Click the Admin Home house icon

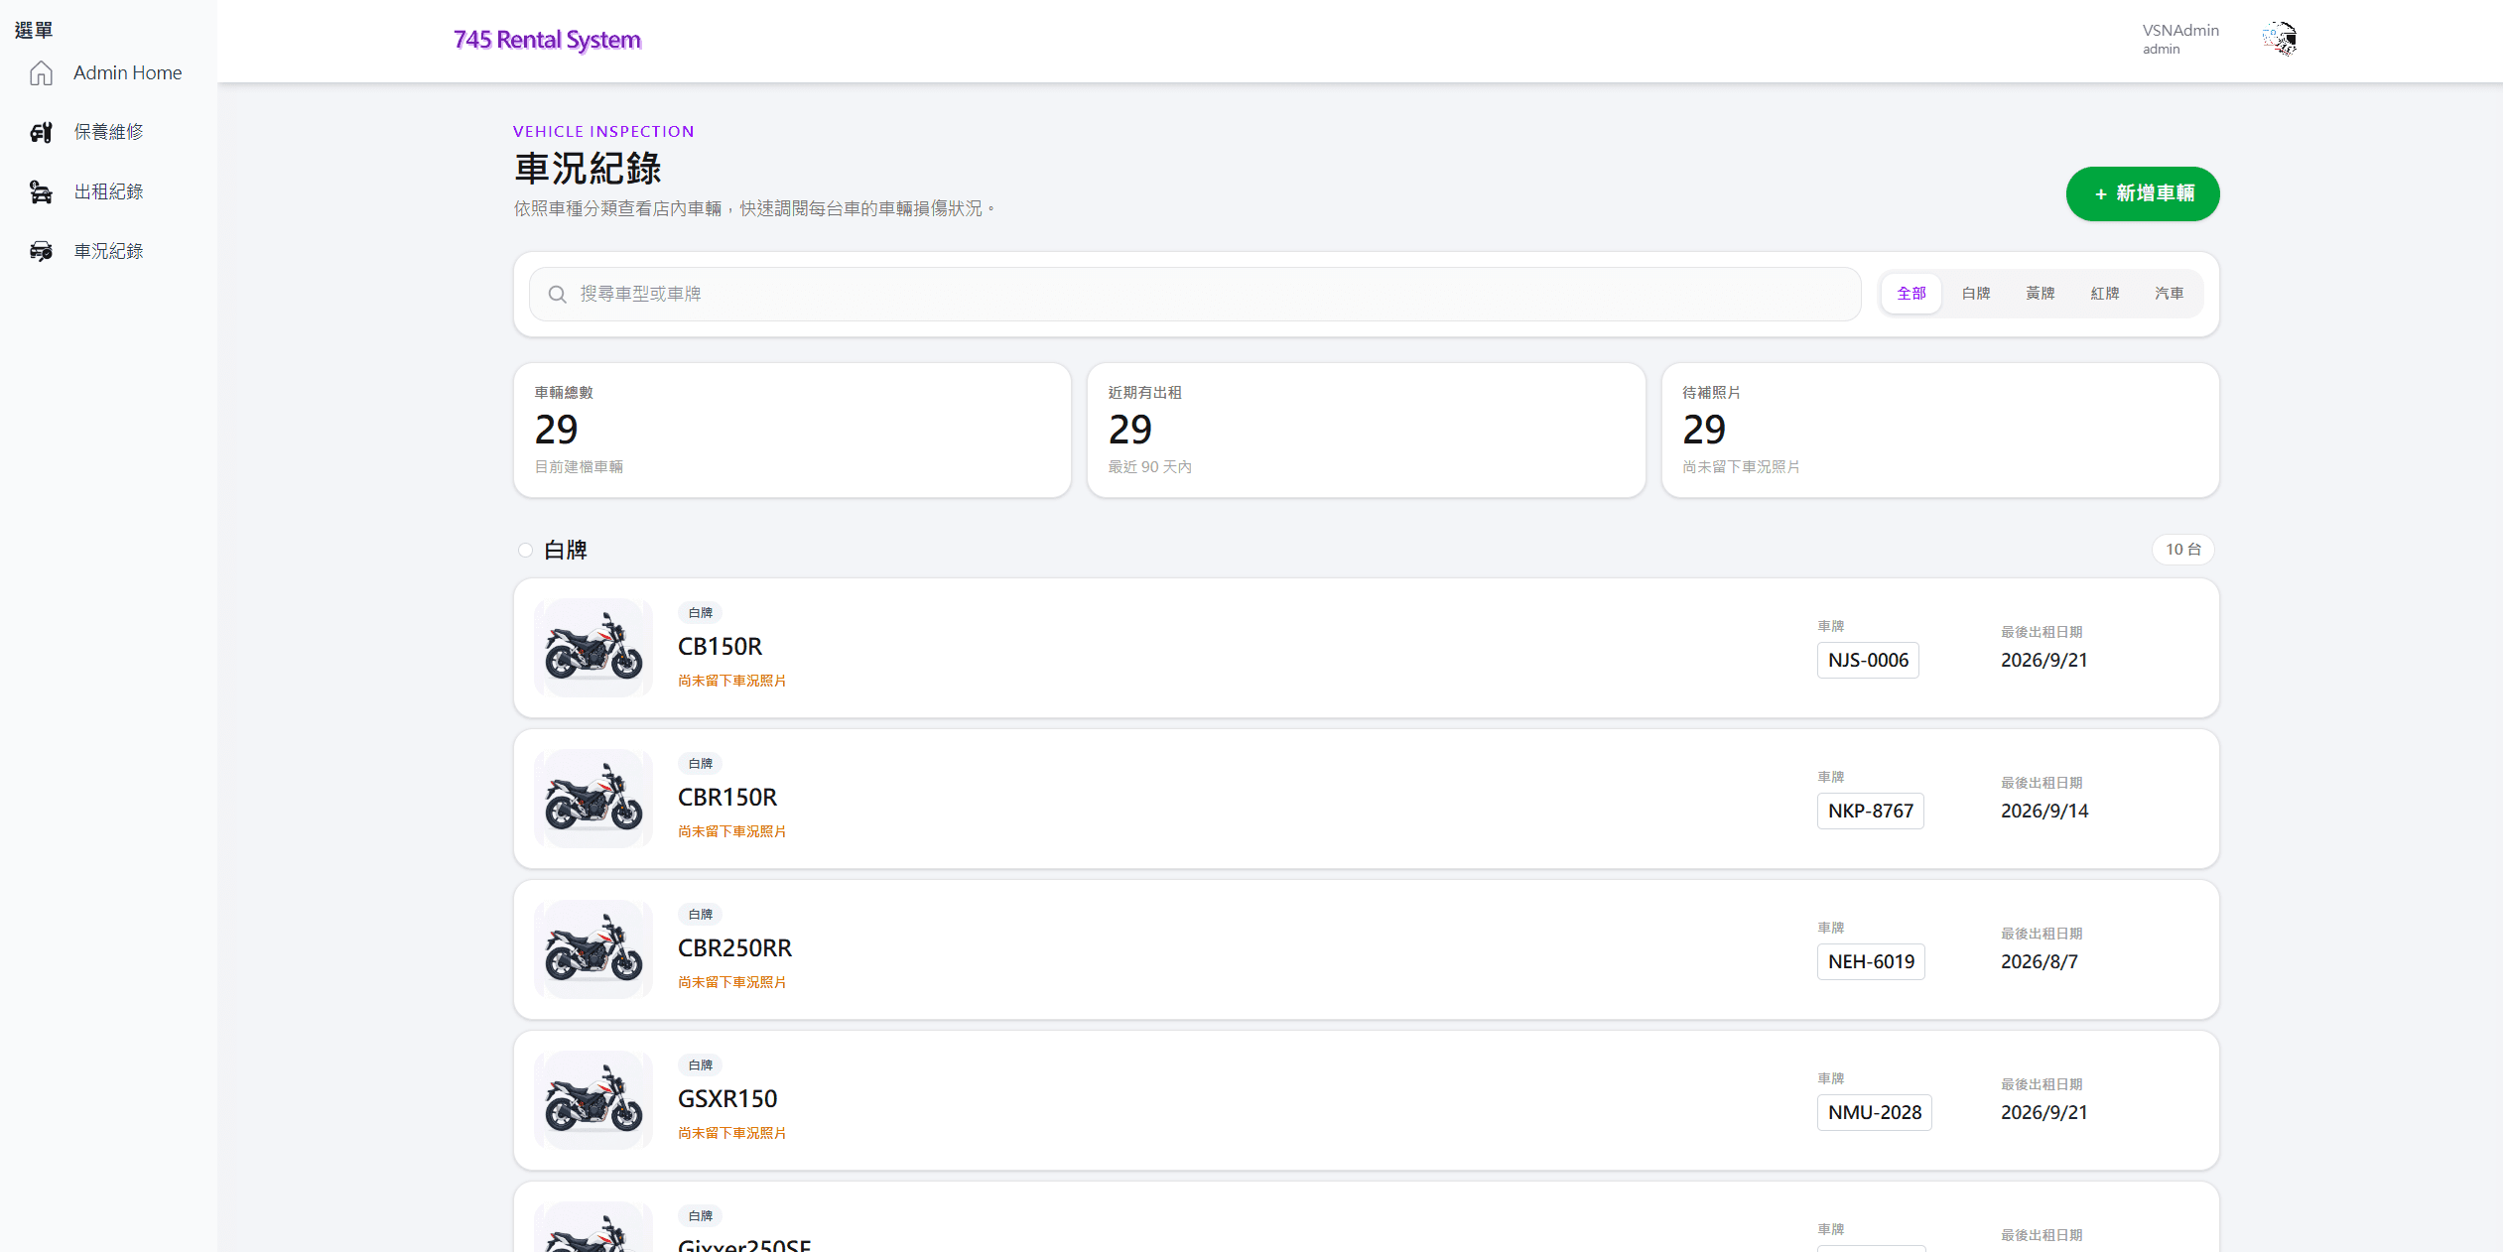pyautogui.click(x=41, y=73)
